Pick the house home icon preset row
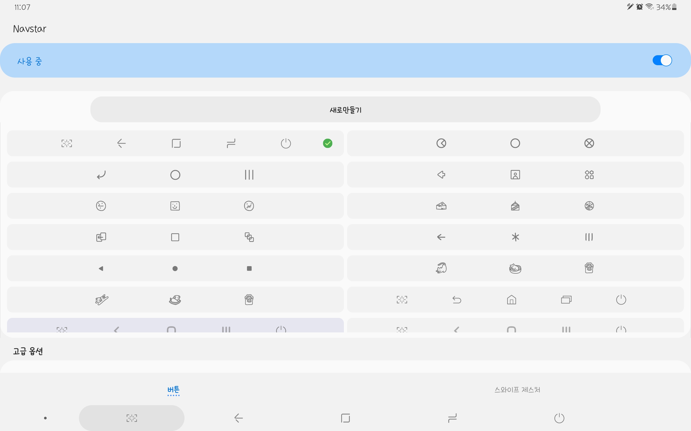Image resolution: width=691 pixels, height=431 pixels. pos(512,300)
